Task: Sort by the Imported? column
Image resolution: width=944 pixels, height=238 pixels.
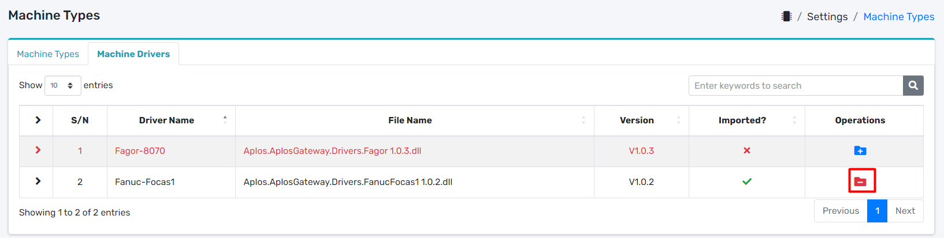Action: [x=794, y=120]
